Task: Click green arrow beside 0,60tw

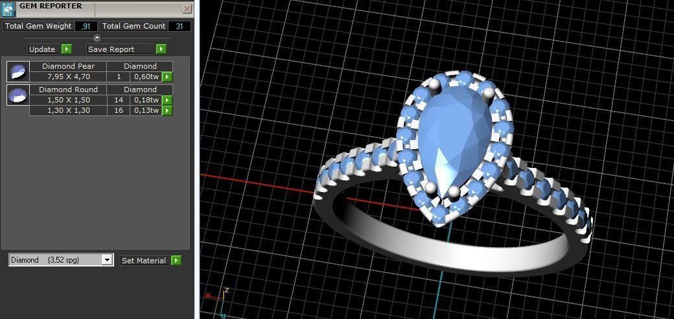Action: click(167, 77)
